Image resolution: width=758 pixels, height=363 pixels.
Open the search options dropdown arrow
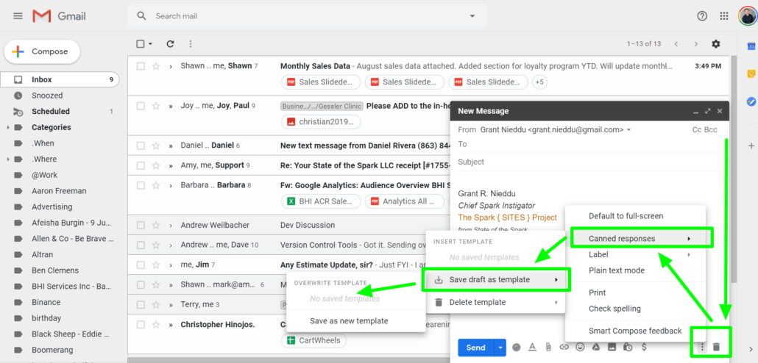point(472,16)
